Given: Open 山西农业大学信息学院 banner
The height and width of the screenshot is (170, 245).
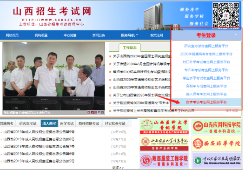Looking at the screenshot, I should tap(165, 143).
